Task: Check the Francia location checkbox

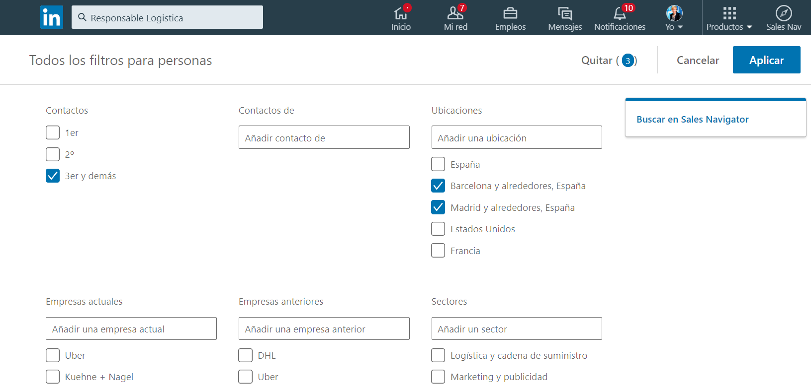Action: (x=438, y=250)
